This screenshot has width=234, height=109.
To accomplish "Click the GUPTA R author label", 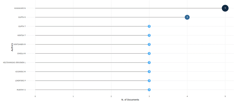I will click(22, 17).
